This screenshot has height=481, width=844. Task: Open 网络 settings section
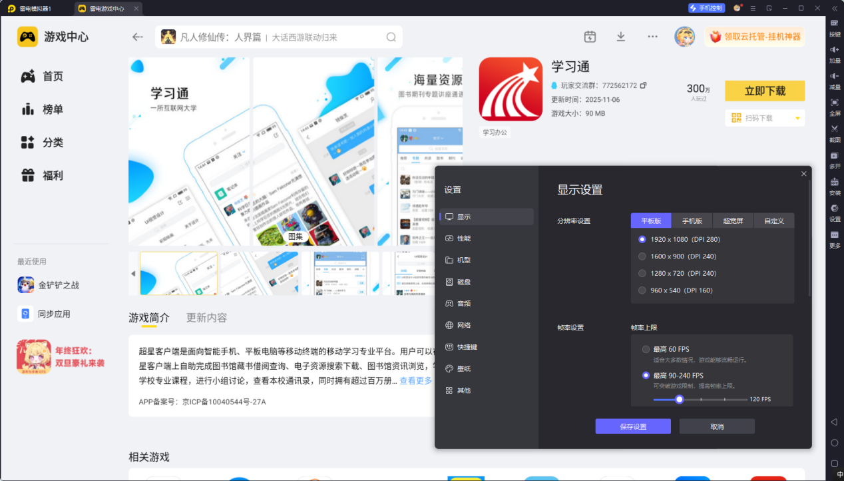point(487,325)
